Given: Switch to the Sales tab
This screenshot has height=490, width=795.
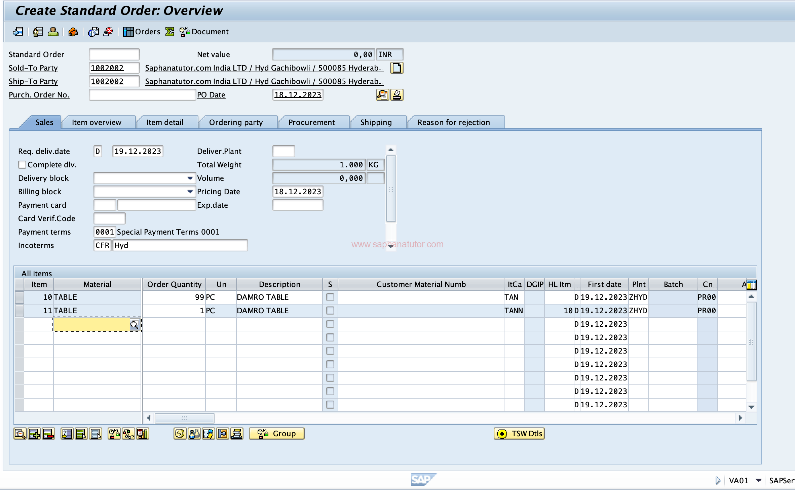Looking at the screenshot, I should click(x=44, y=122).
